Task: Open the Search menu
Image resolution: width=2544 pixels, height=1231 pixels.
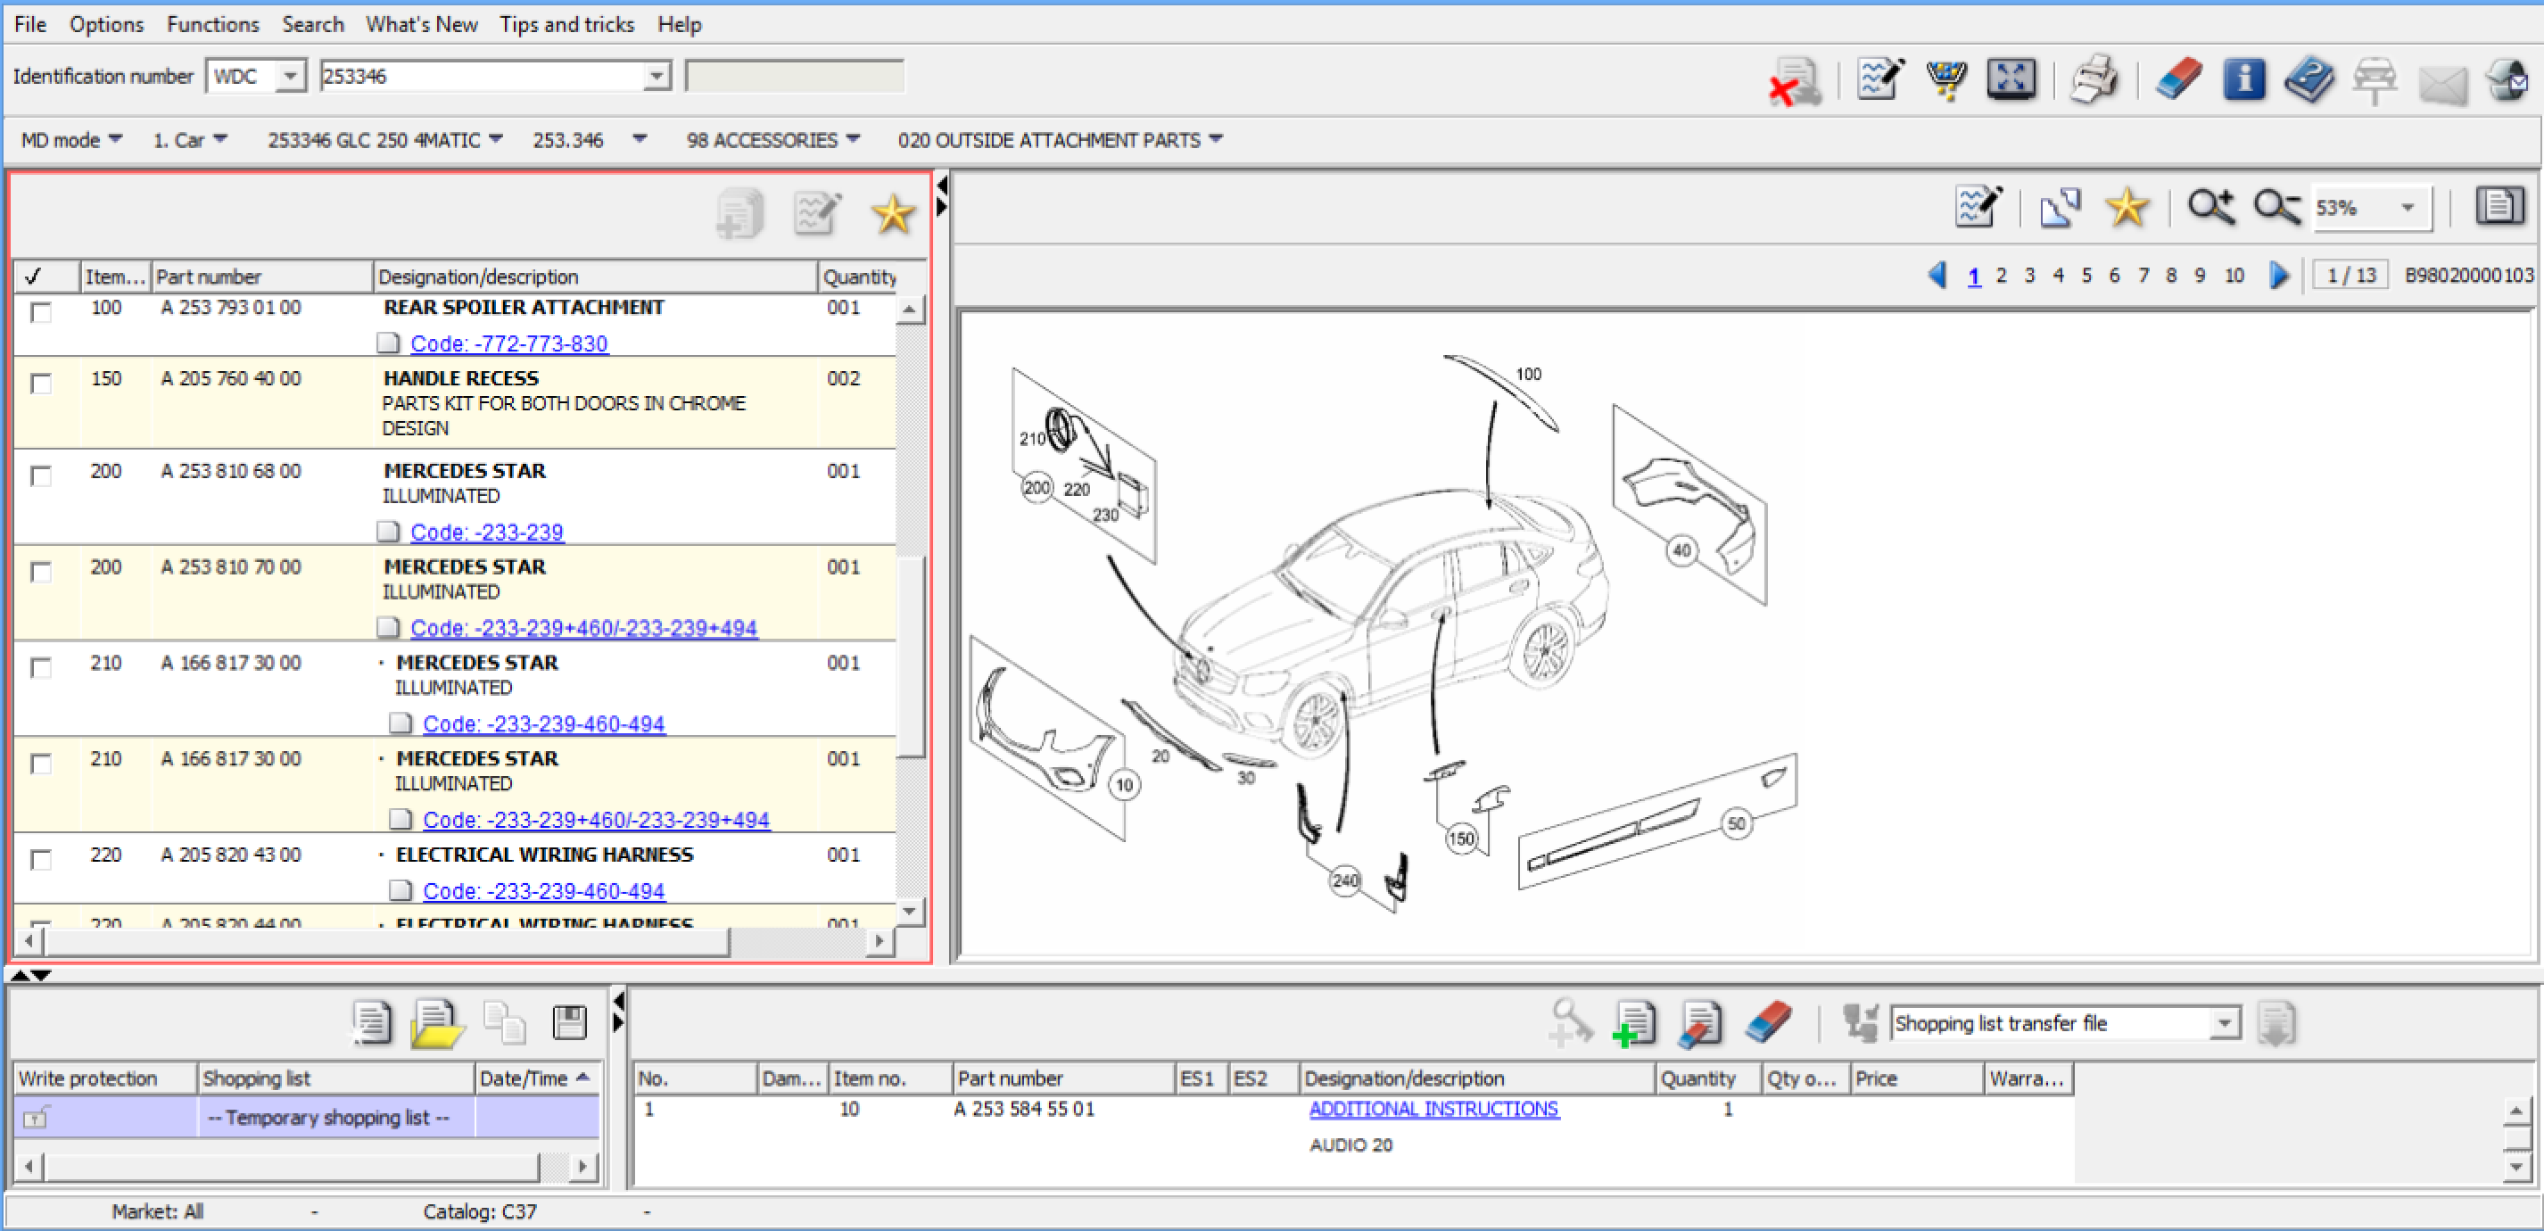Action: 312,24
